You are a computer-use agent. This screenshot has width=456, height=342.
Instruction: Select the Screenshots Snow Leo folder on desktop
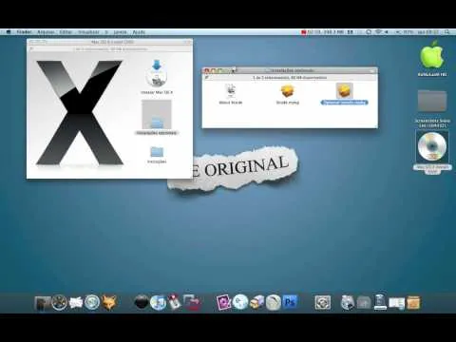(432, 108)
